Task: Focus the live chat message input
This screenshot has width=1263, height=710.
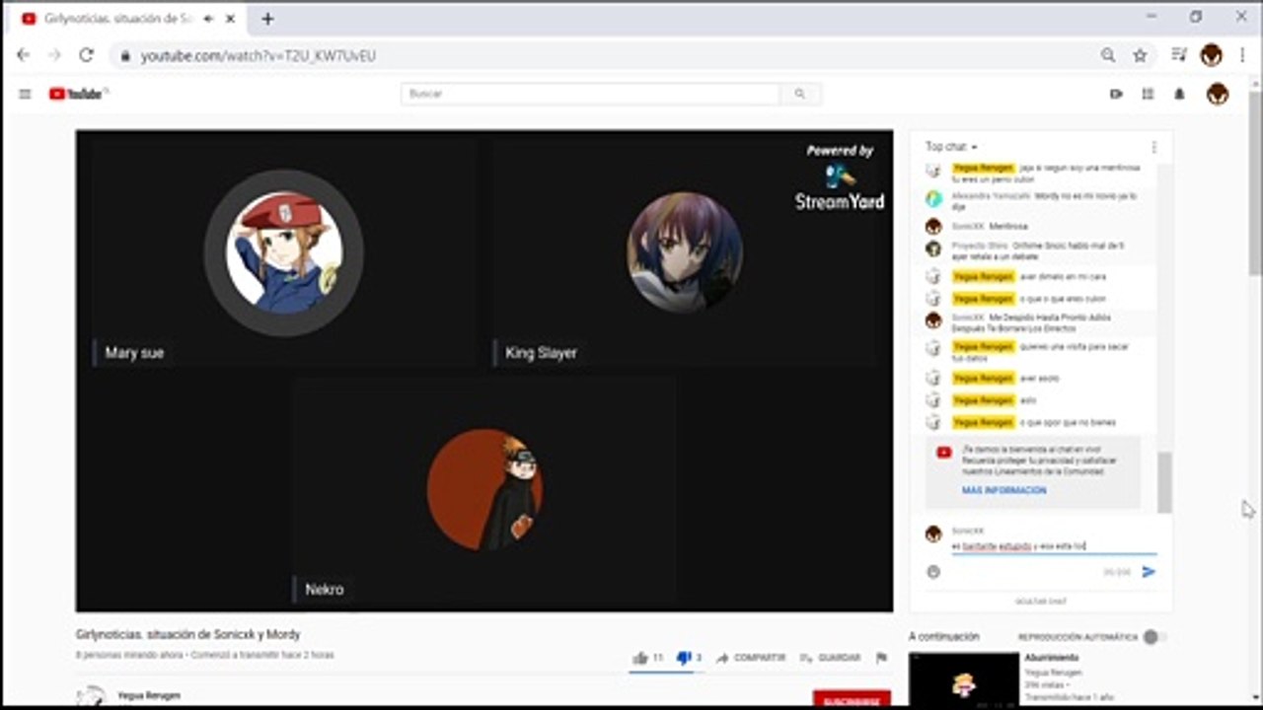Action: click(x=1054, y=545)
